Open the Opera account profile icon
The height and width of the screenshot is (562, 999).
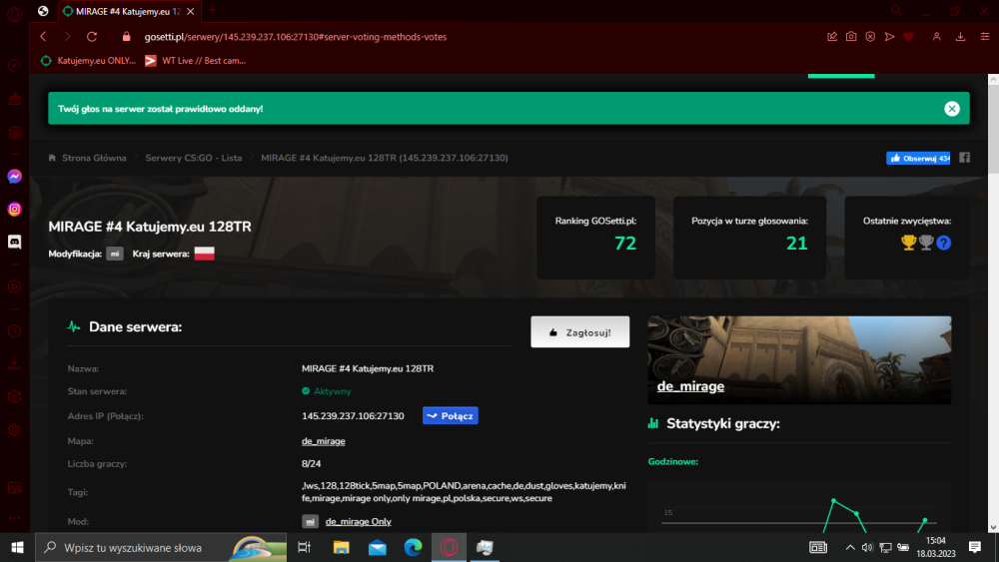point(937,37)
